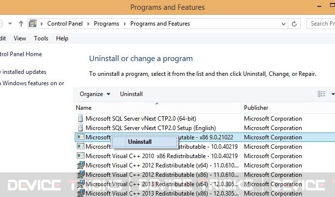Select SQL Server vNext CTP2.0 (64-bit) icon
The height and width of the screenshot is (197, 335).
pos(80,118)
